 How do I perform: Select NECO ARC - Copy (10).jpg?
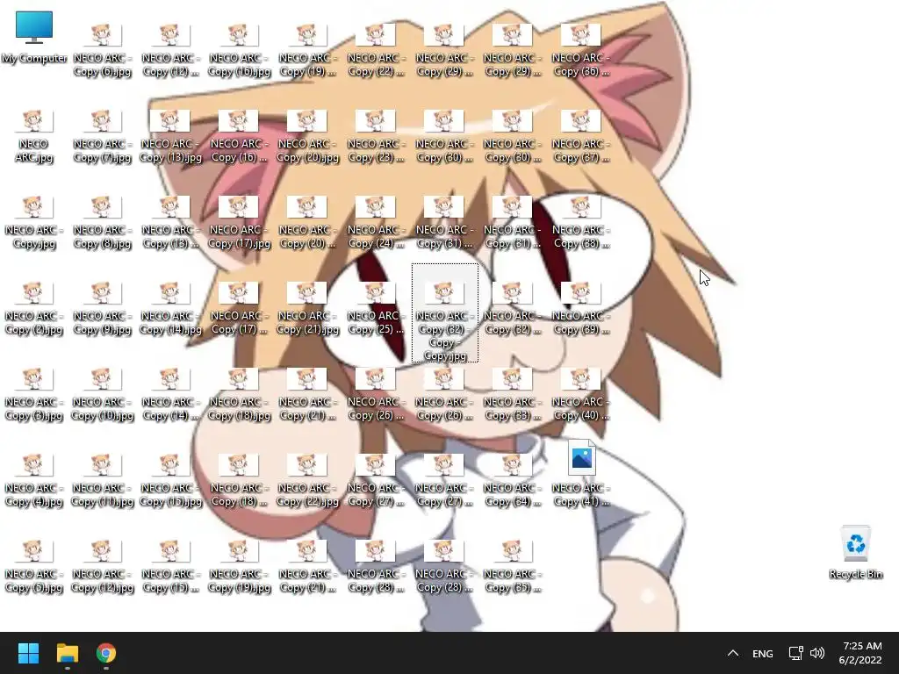point(102,394)
